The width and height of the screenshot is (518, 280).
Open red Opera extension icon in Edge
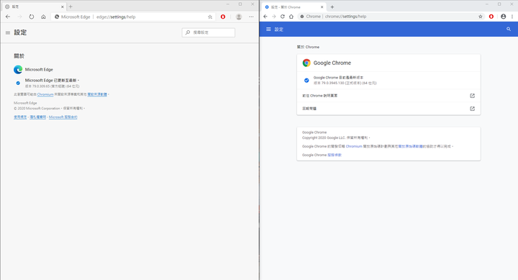pyautogui.click(x=223, y=17)
